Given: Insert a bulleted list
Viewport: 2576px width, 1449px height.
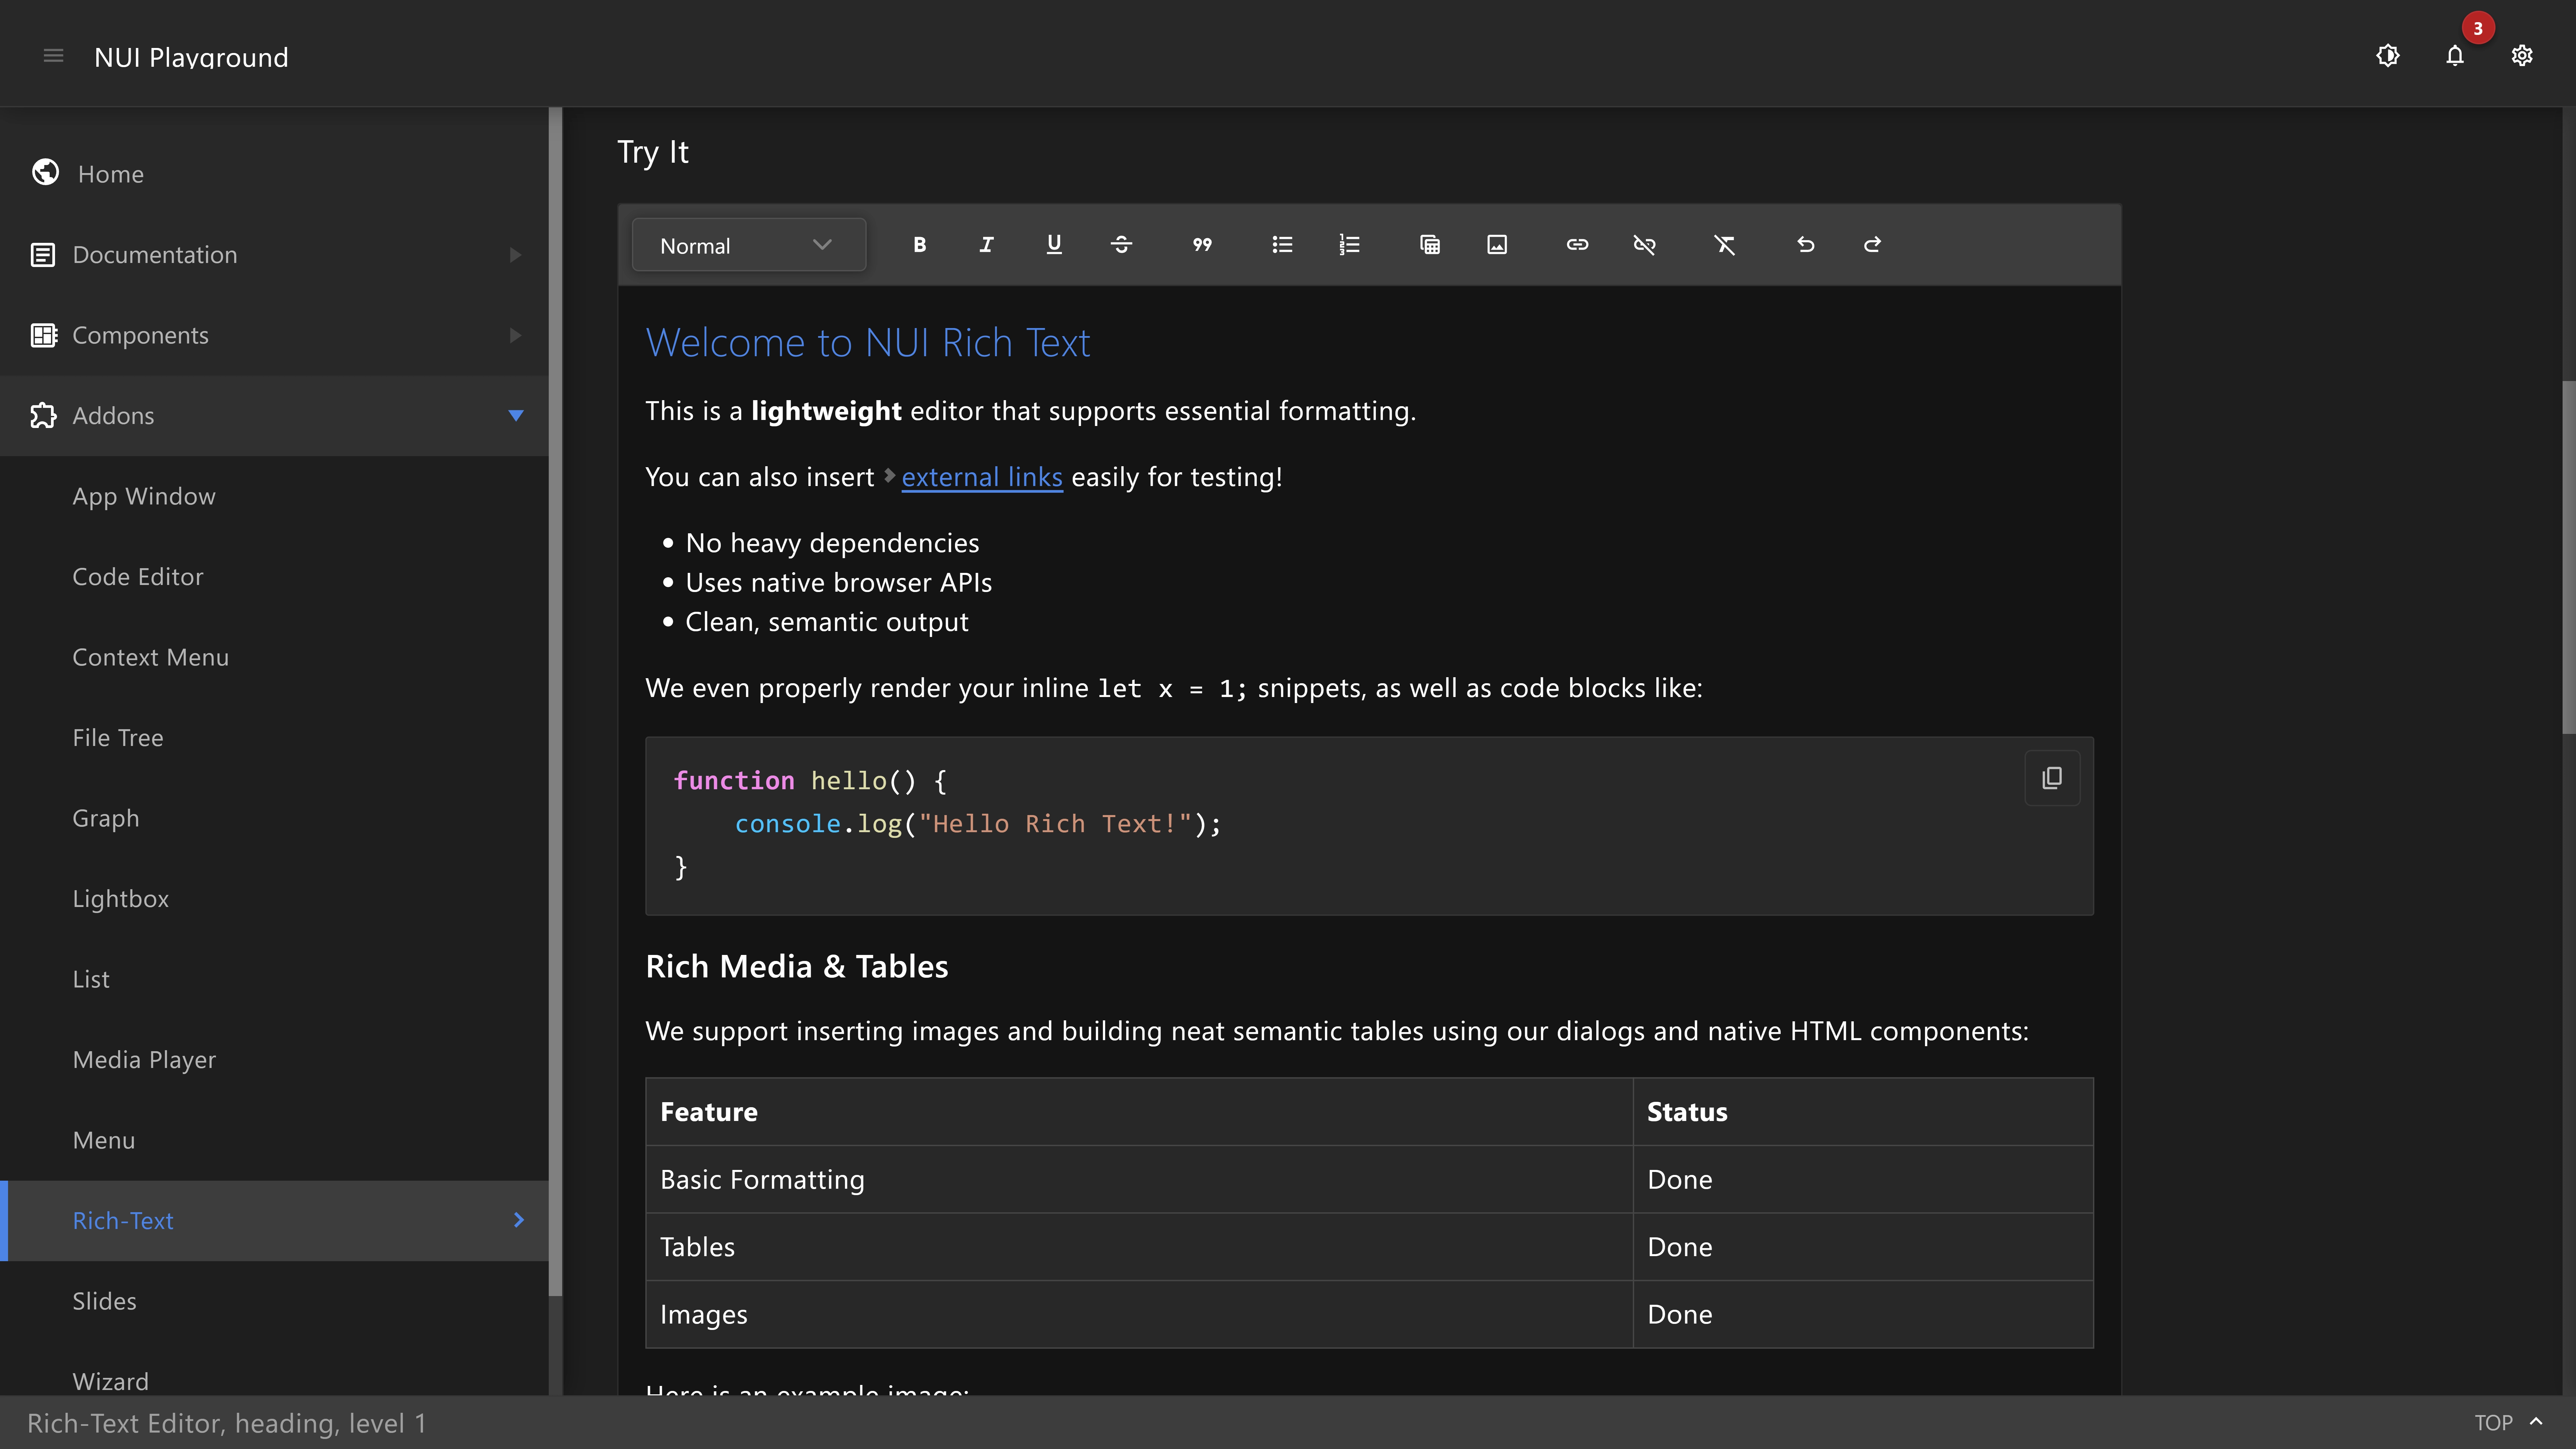Looking at the screenshot, I should (1282, 245).
